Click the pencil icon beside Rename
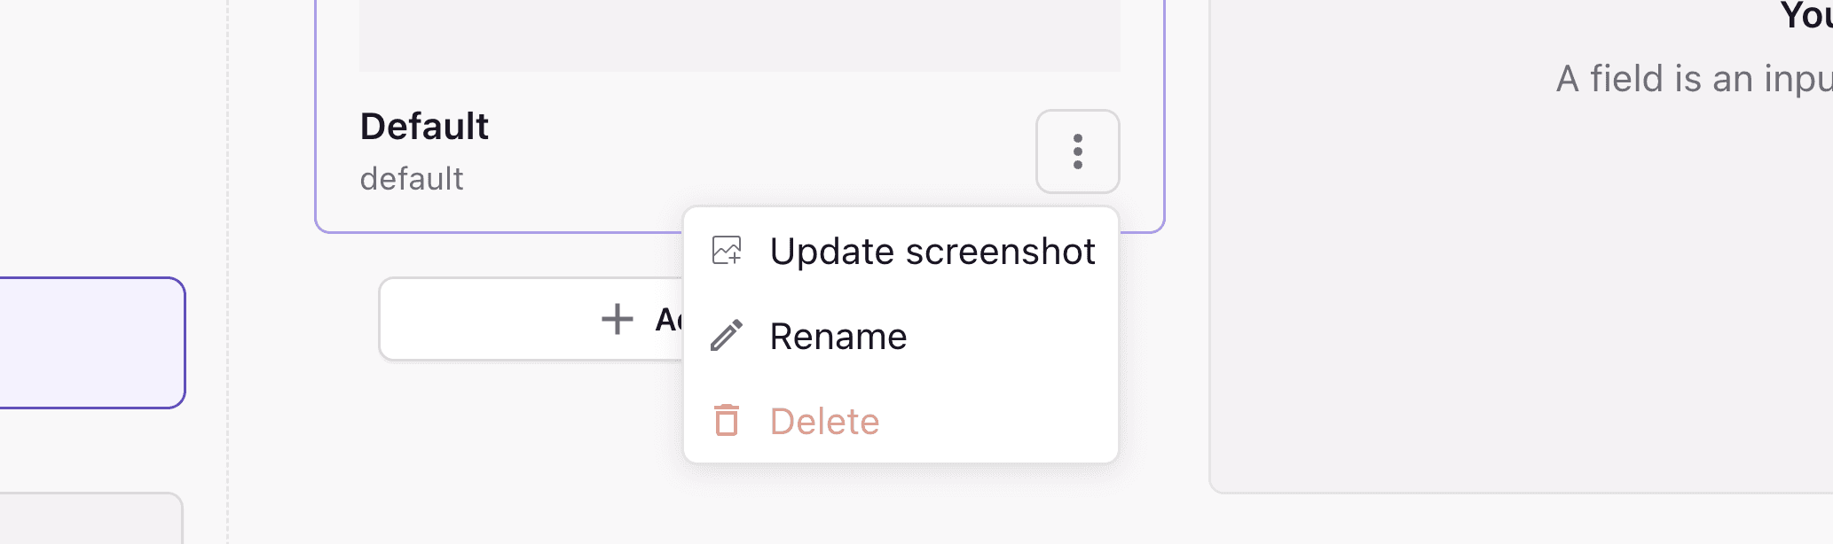The width and height of the screenshot is (1833, 544). click(x=728, y=336)
